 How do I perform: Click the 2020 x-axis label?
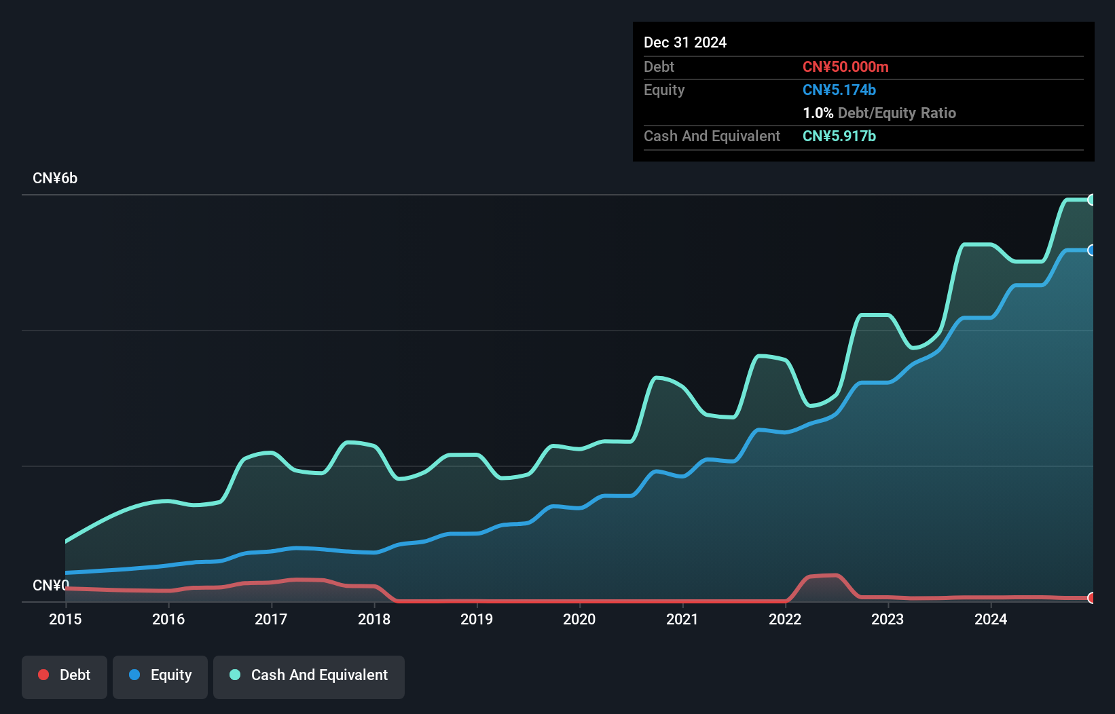click(579, 619)
